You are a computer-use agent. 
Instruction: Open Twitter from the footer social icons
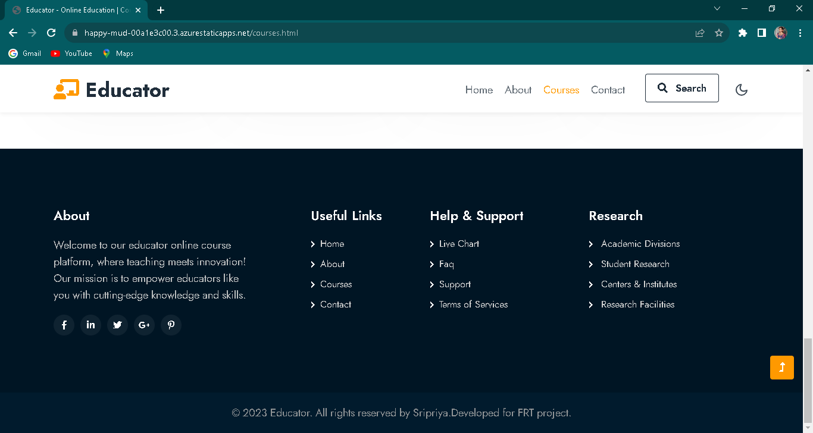(117, 325)
